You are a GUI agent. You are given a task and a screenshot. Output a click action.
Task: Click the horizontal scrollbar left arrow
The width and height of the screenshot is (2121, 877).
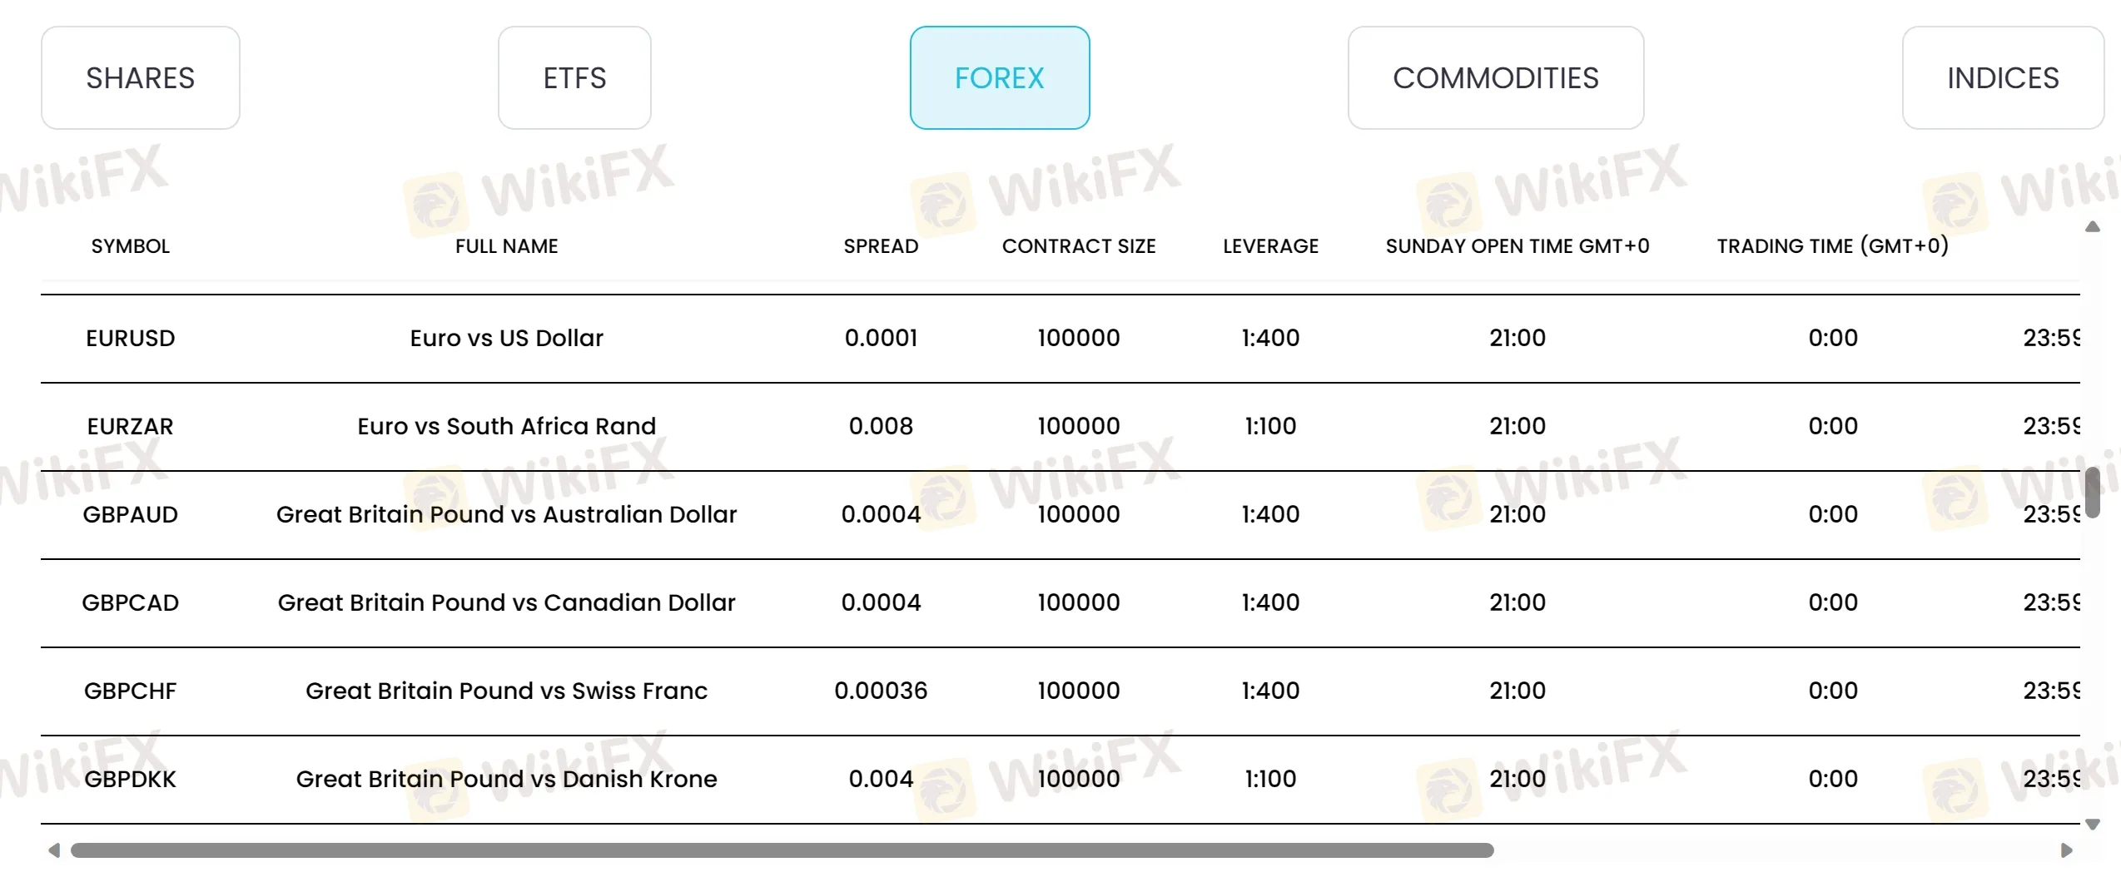pyautogui.click(x=54, y=850)
